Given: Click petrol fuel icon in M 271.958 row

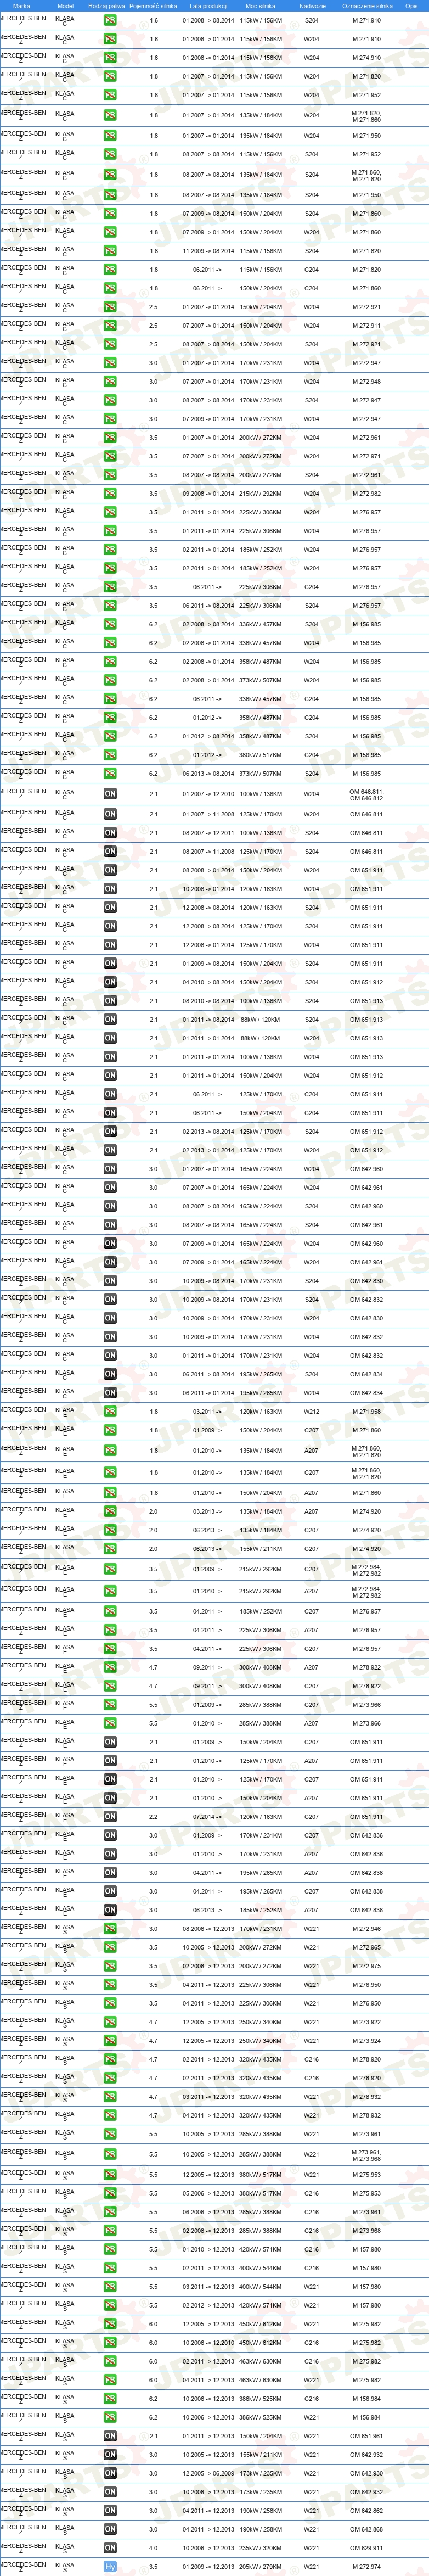Looking at the screenshot, I should pos(110,1412).
